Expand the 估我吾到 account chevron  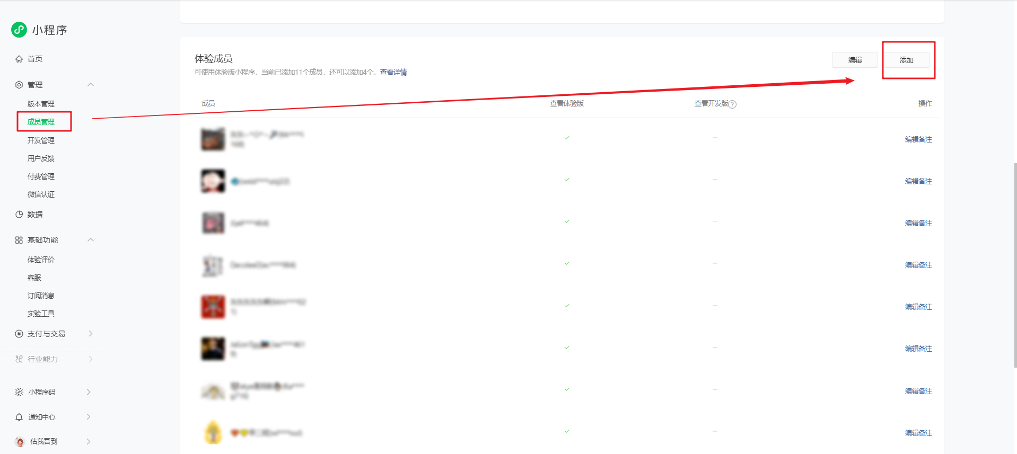[89, 441]
